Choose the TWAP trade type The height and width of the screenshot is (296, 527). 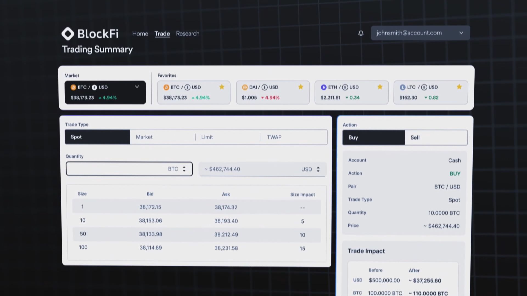[274, 137]
